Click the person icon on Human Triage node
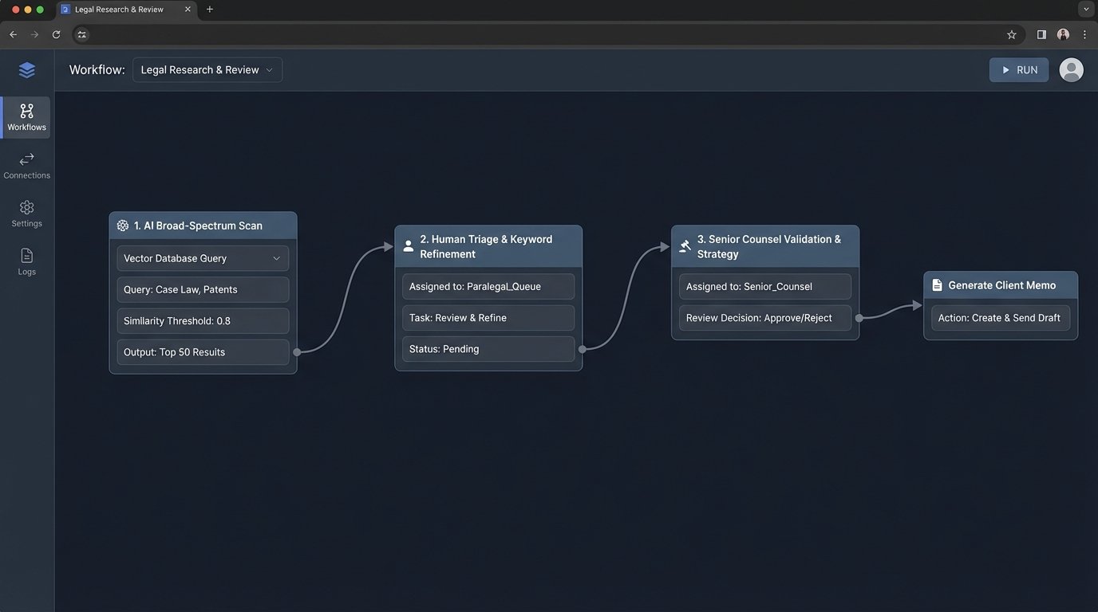 coord(409,246)
